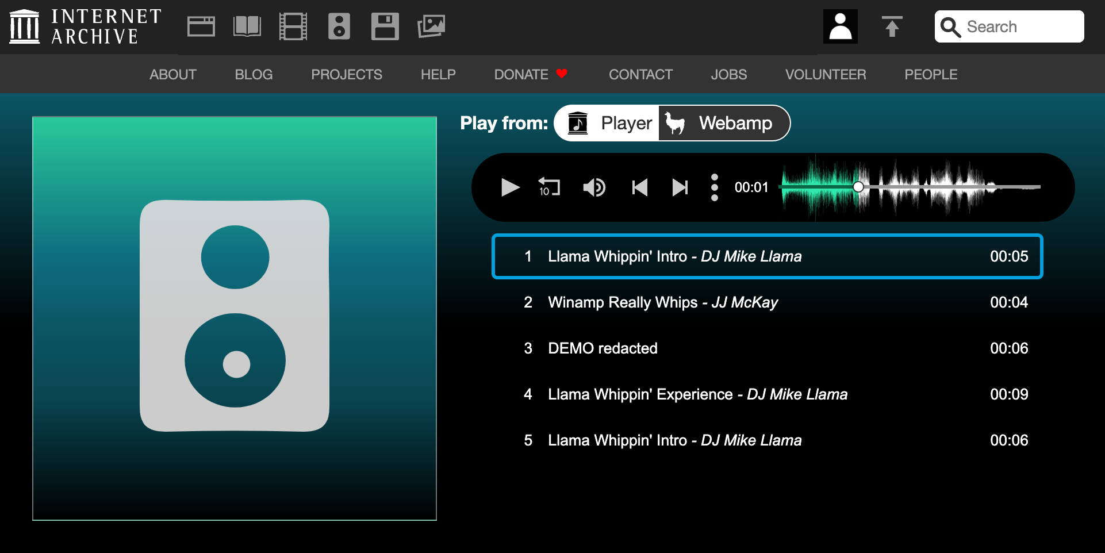
Task: Click the waveform seek handle
Action: (x=858, y=187)
